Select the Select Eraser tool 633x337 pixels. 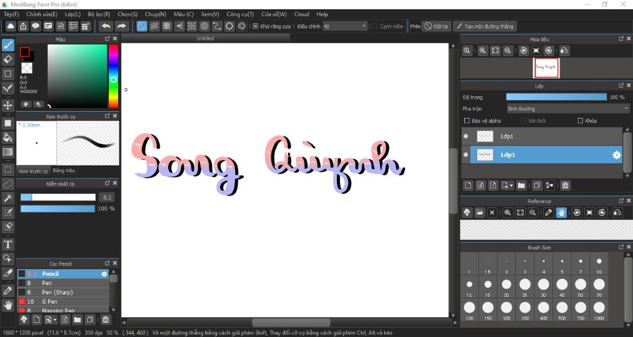(7, 227)
